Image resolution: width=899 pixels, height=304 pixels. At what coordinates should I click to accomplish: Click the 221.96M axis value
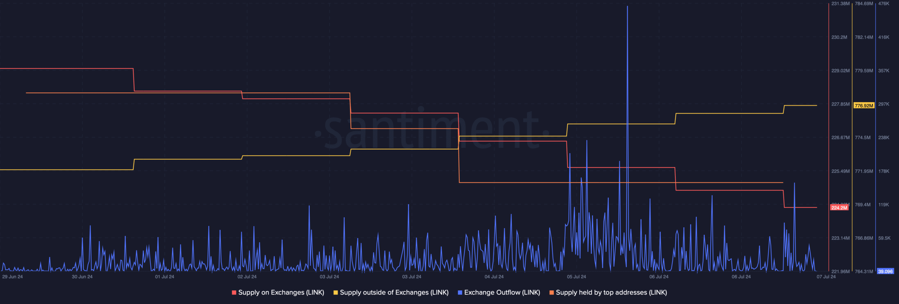[x=840, y=271]
